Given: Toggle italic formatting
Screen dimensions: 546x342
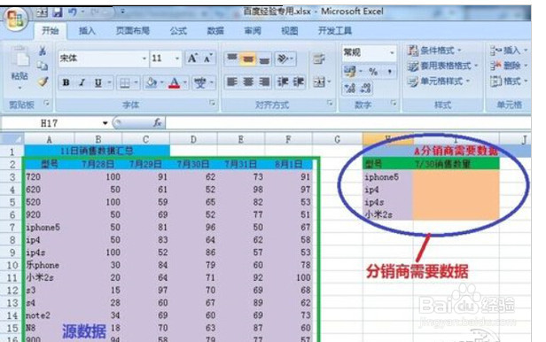Looking at the screenshot, I should point(82,82).
